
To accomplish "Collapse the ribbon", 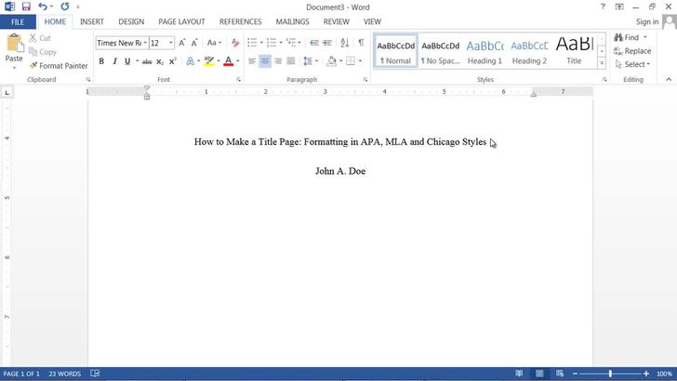I will pos(669,79).
